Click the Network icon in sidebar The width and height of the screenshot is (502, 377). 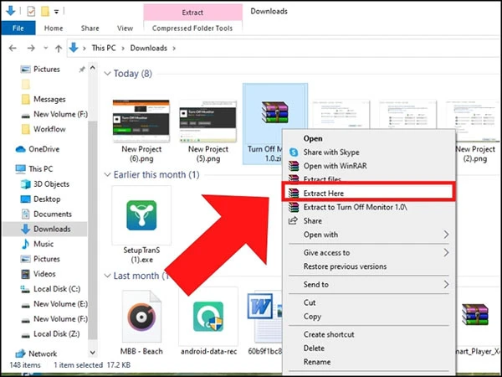pyautogui.click(x=20, y=354)
